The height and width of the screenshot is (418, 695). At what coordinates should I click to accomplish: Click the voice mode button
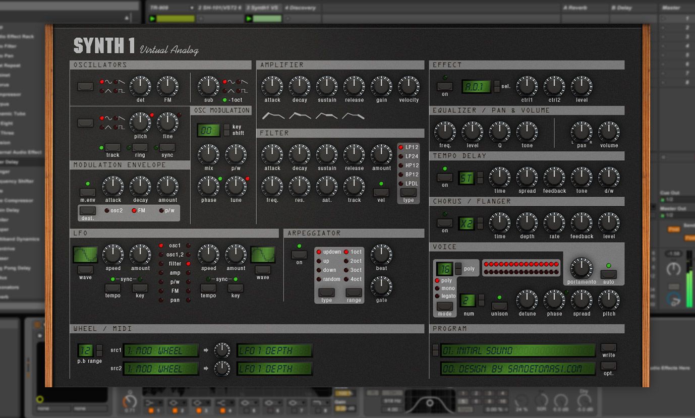pyautogui.click(x=445, y=306)
